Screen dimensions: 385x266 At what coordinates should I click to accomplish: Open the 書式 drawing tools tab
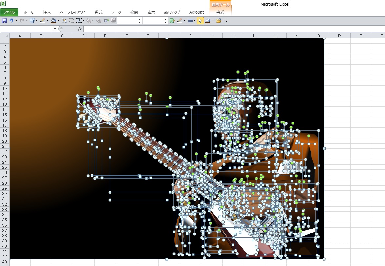click(x=220, y=12)
